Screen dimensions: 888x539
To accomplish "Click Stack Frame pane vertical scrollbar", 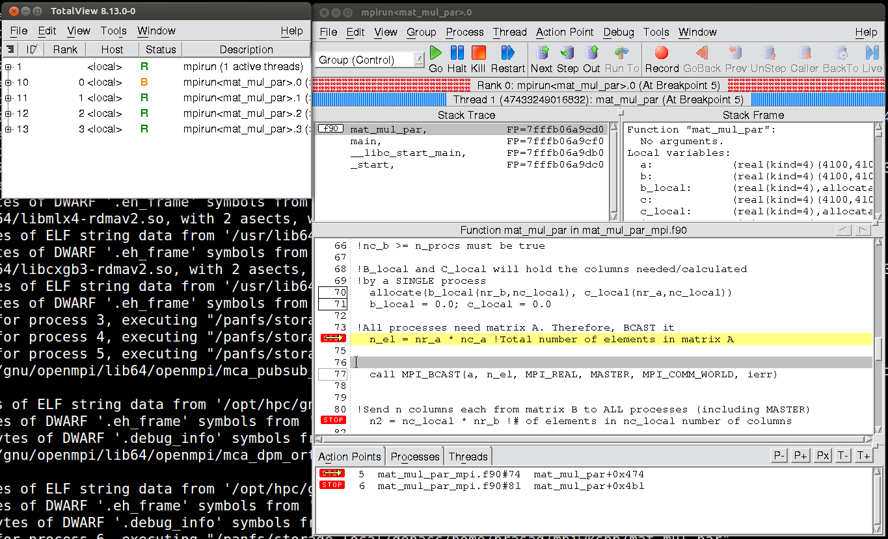I will pos(878,171).
